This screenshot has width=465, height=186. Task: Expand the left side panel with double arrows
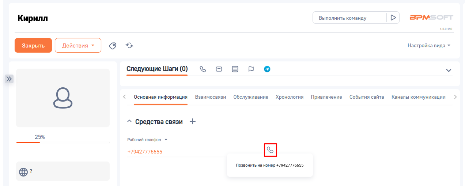pyautogui.click(x=9, y=79)
